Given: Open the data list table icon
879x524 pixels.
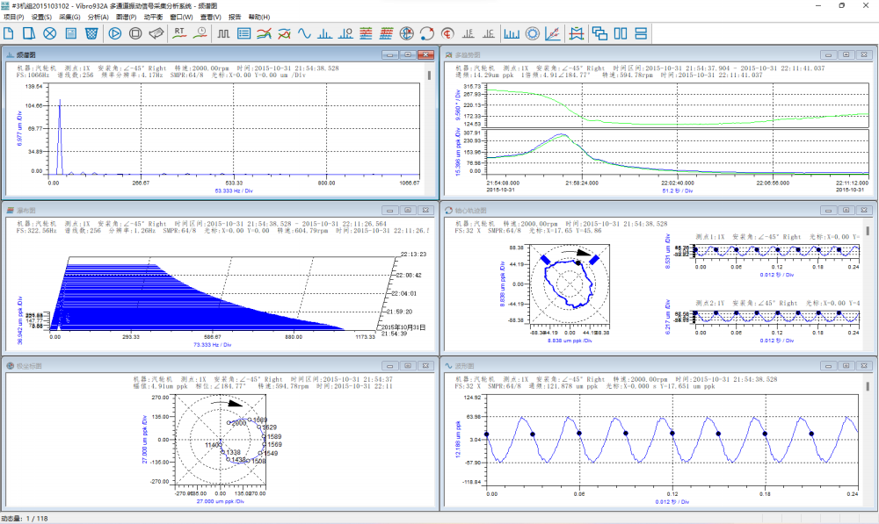Looking at the screenshot, I should click(243, 33).
